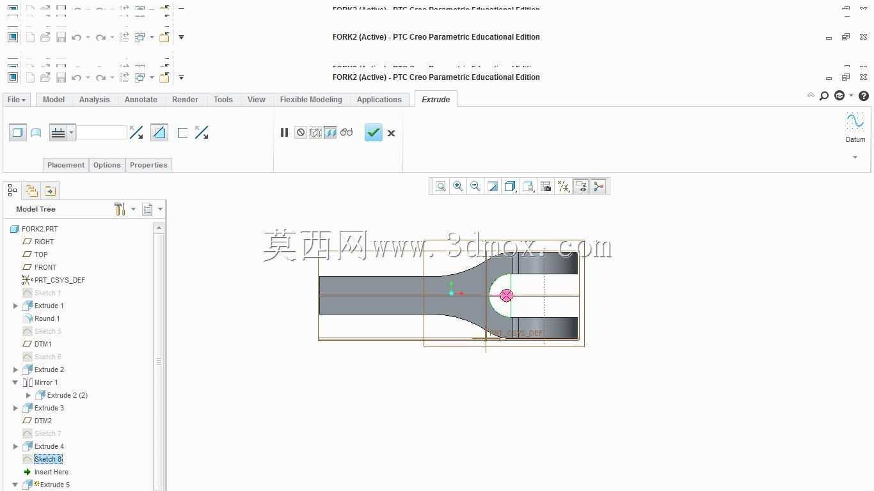
Task: Open the Applications ribbon tab
Action: [379, 100]
